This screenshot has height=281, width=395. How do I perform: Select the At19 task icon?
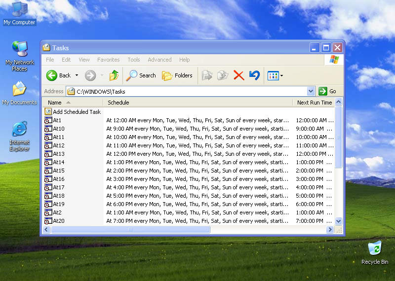[48, 204]
